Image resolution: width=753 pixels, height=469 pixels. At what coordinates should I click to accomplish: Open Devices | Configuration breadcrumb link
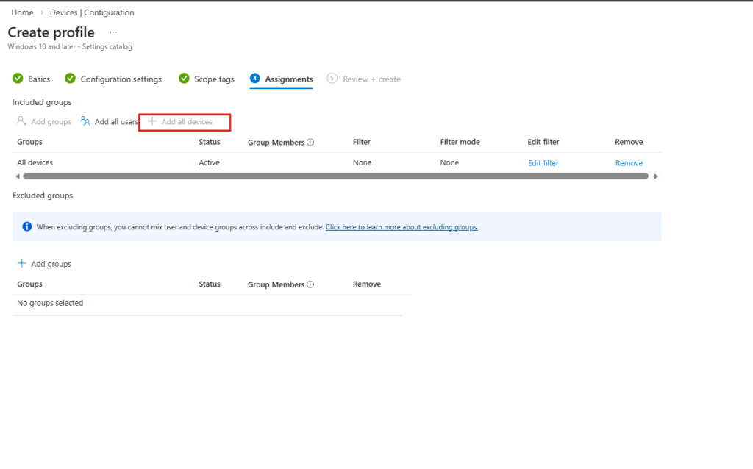pos(92,12)
